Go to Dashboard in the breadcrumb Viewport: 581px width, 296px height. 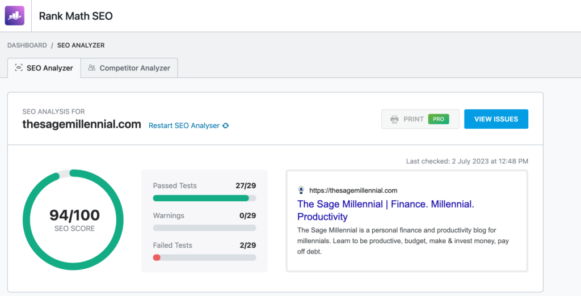click(27, 45)
